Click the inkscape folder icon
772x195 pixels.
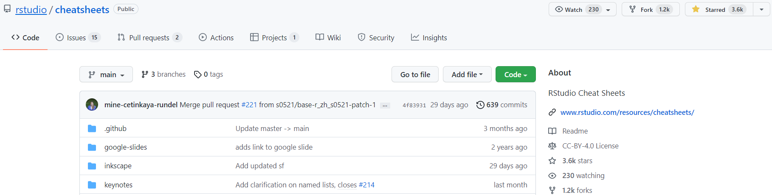pos(92,166)
